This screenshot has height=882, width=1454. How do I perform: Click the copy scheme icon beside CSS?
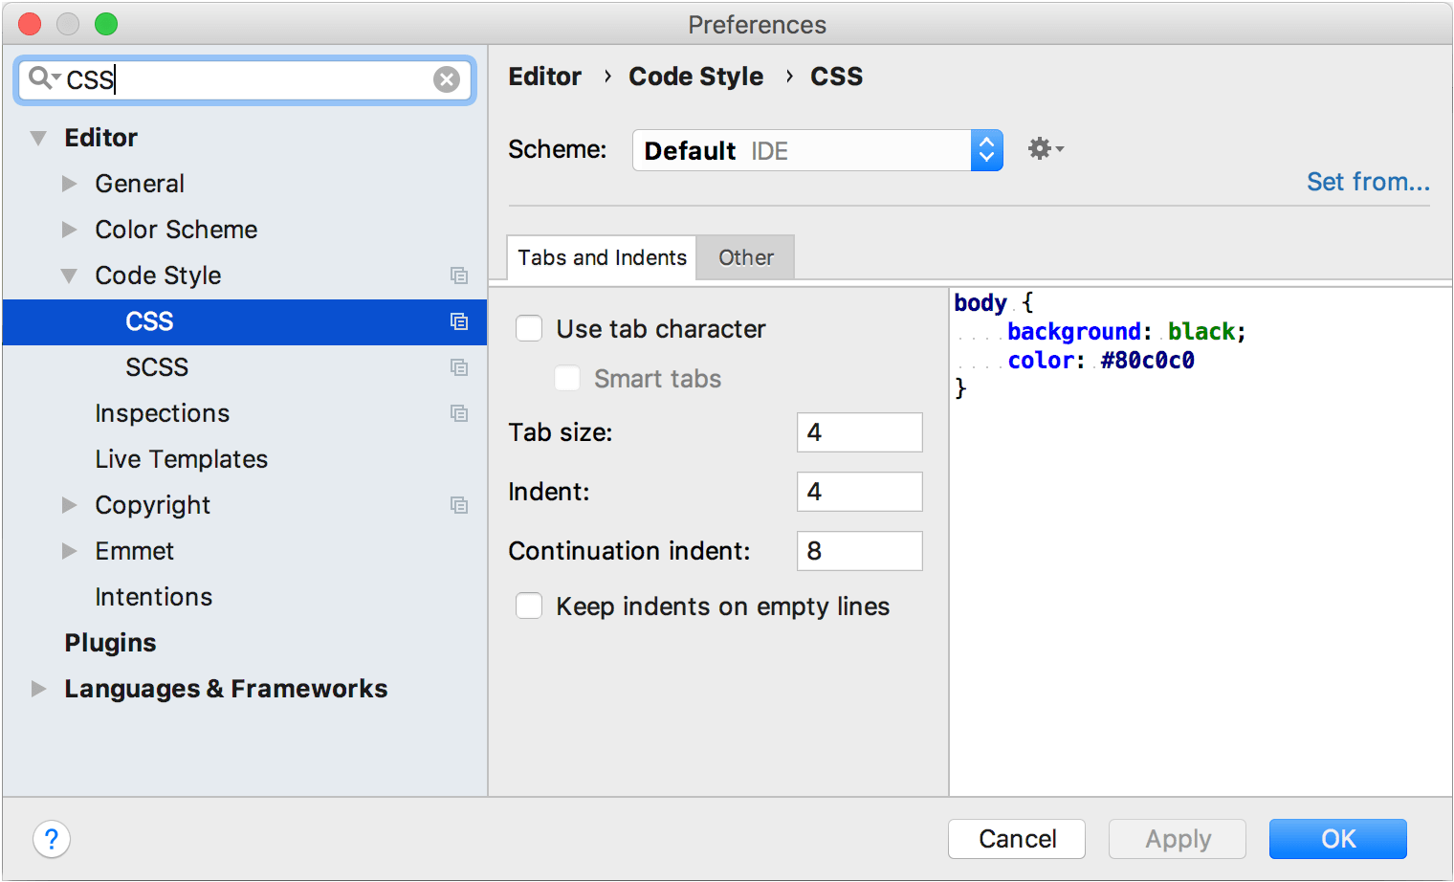[459, 321]
